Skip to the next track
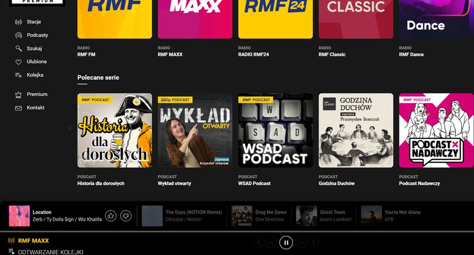Image resolution: width=474 pixels, height=255 pixels. tap(314, 242)
